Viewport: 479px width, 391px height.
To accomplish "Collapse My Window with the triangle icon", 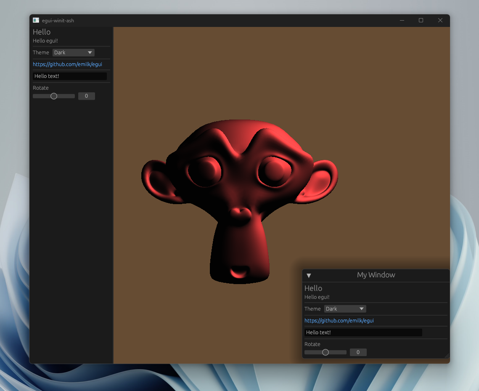I will (309, 275).
